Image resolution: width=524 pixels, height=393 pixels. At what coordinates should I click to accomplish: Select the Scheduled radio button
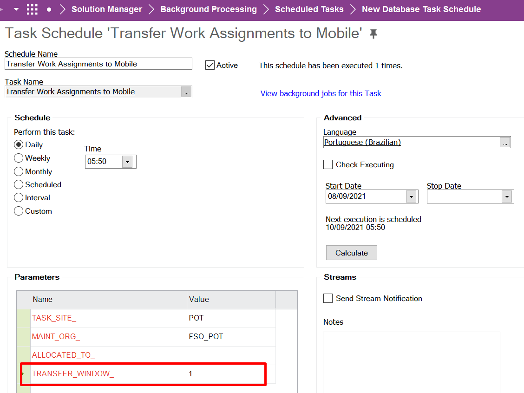coord(19,184)
